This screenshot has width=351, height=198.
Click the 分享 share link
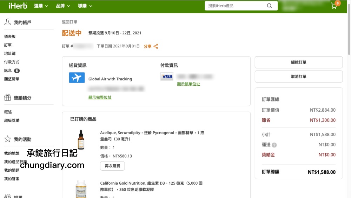tap(147, 46)
